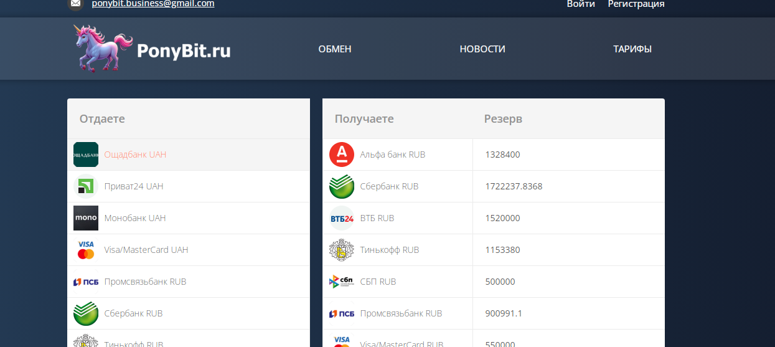This screenshot has width=775, height=347.
Task: Click the PonyBit.ru site title
Action: click(184, 50)
